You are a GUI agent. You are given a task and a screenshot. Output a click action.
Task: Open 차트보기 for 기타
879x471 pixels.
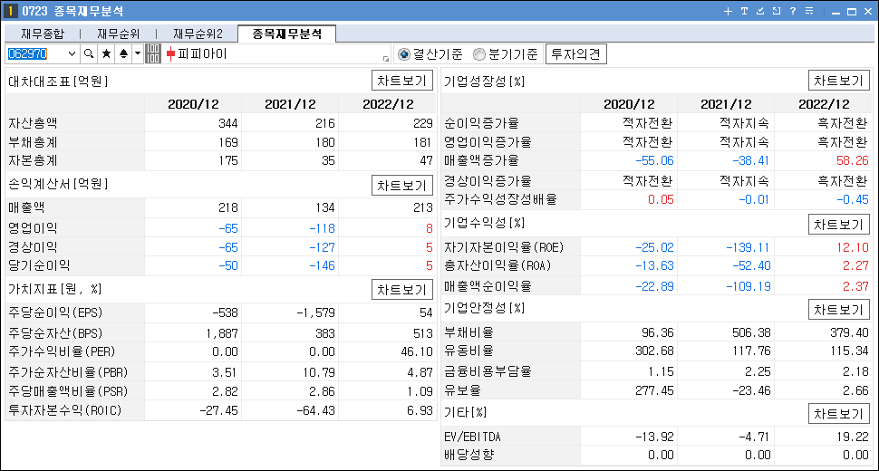click(x=838, y=414)
